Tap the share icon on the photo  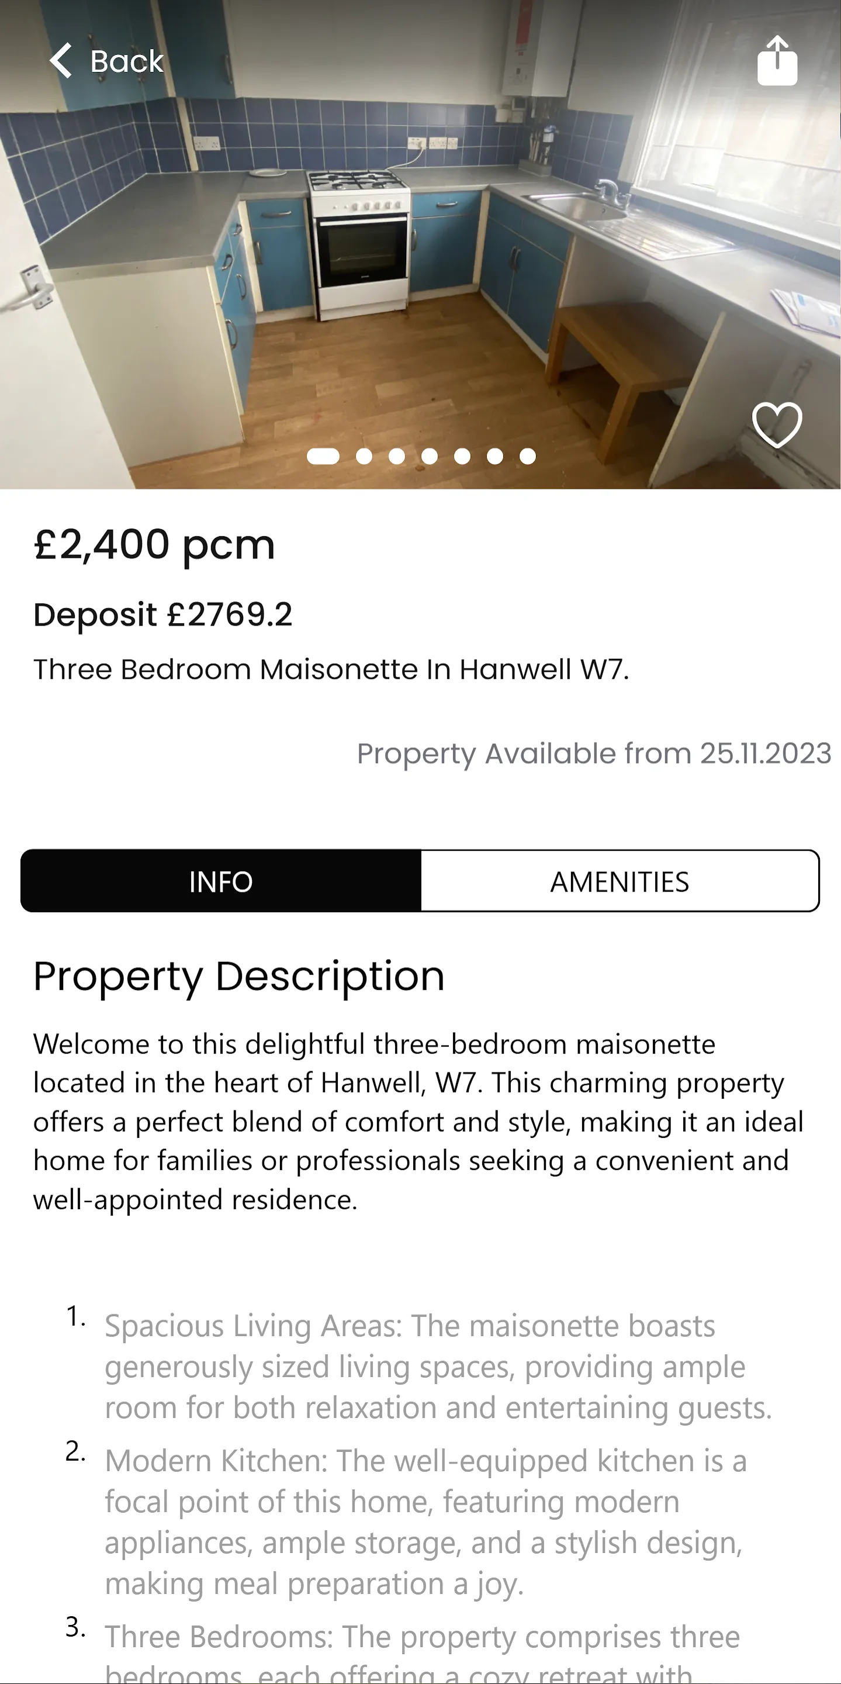777,60
